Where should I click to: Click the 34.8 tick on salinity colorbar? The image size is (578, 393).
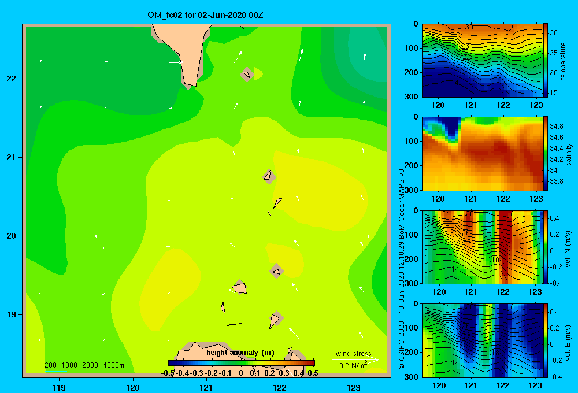click(x=556, y=127)
